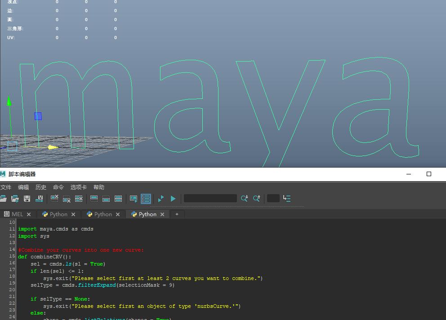
Task: Show both history and input panes
Action: 118,198
